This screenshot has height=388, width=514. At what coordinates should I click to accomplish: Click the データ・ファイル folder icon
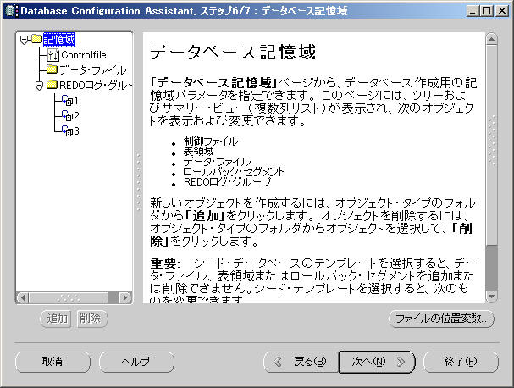[51, 69]
